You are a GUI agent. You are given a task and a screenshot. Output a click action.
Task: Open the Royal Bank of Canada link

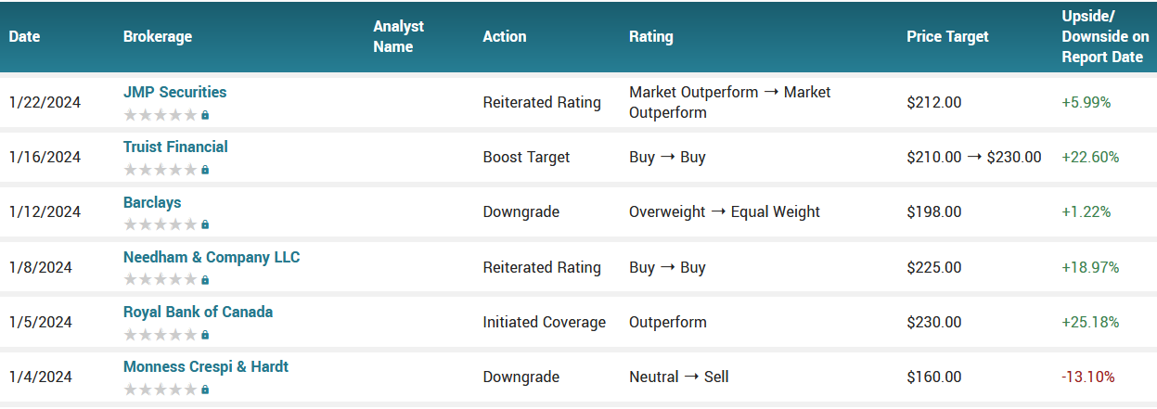(198, 312)
